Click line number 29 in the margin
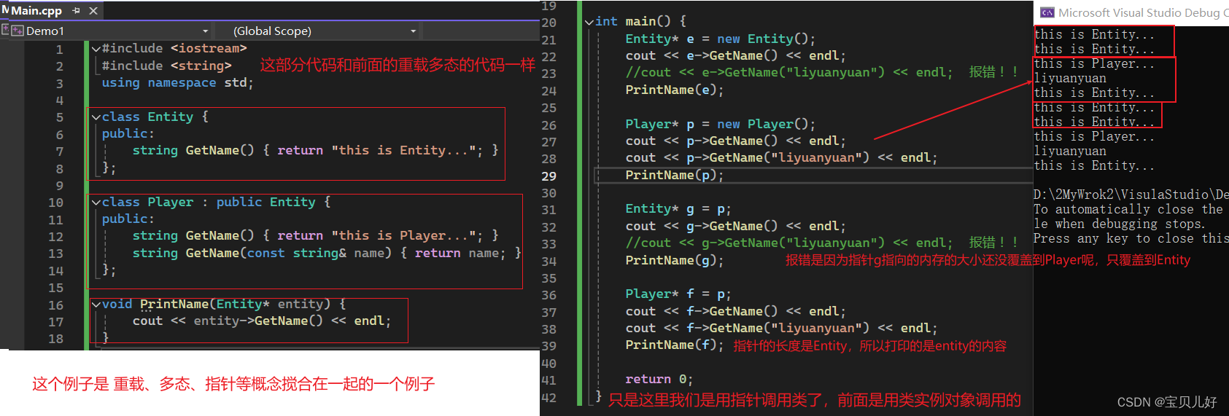The height and width of the screenshot is (416, 1229). 548,176
